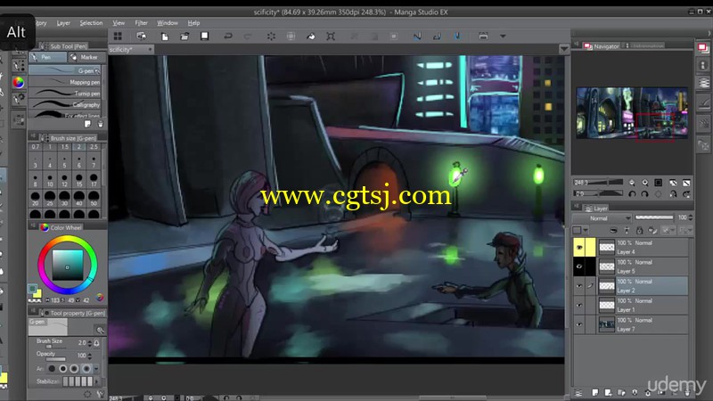Screen dimensions: 713x401
Task: Switch to the Pen sub tool group
Action: (x=47, y=57)
